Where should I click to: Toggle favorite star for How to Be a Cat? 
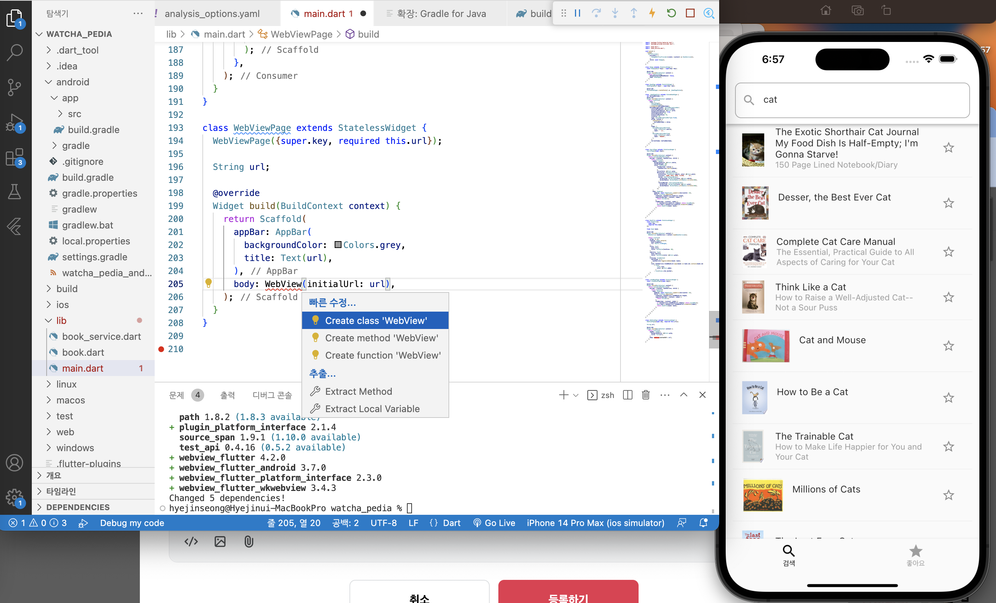coord(949,398)
